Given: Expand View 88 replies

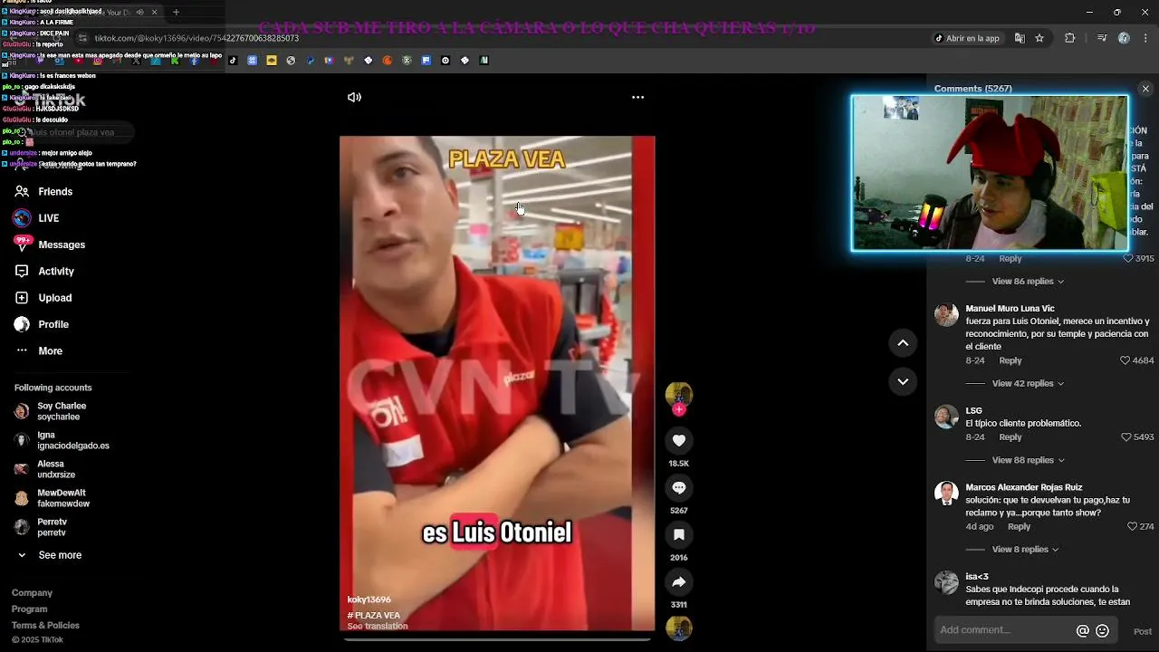Looking at the screenshot, I should (x=1028, y=460).
